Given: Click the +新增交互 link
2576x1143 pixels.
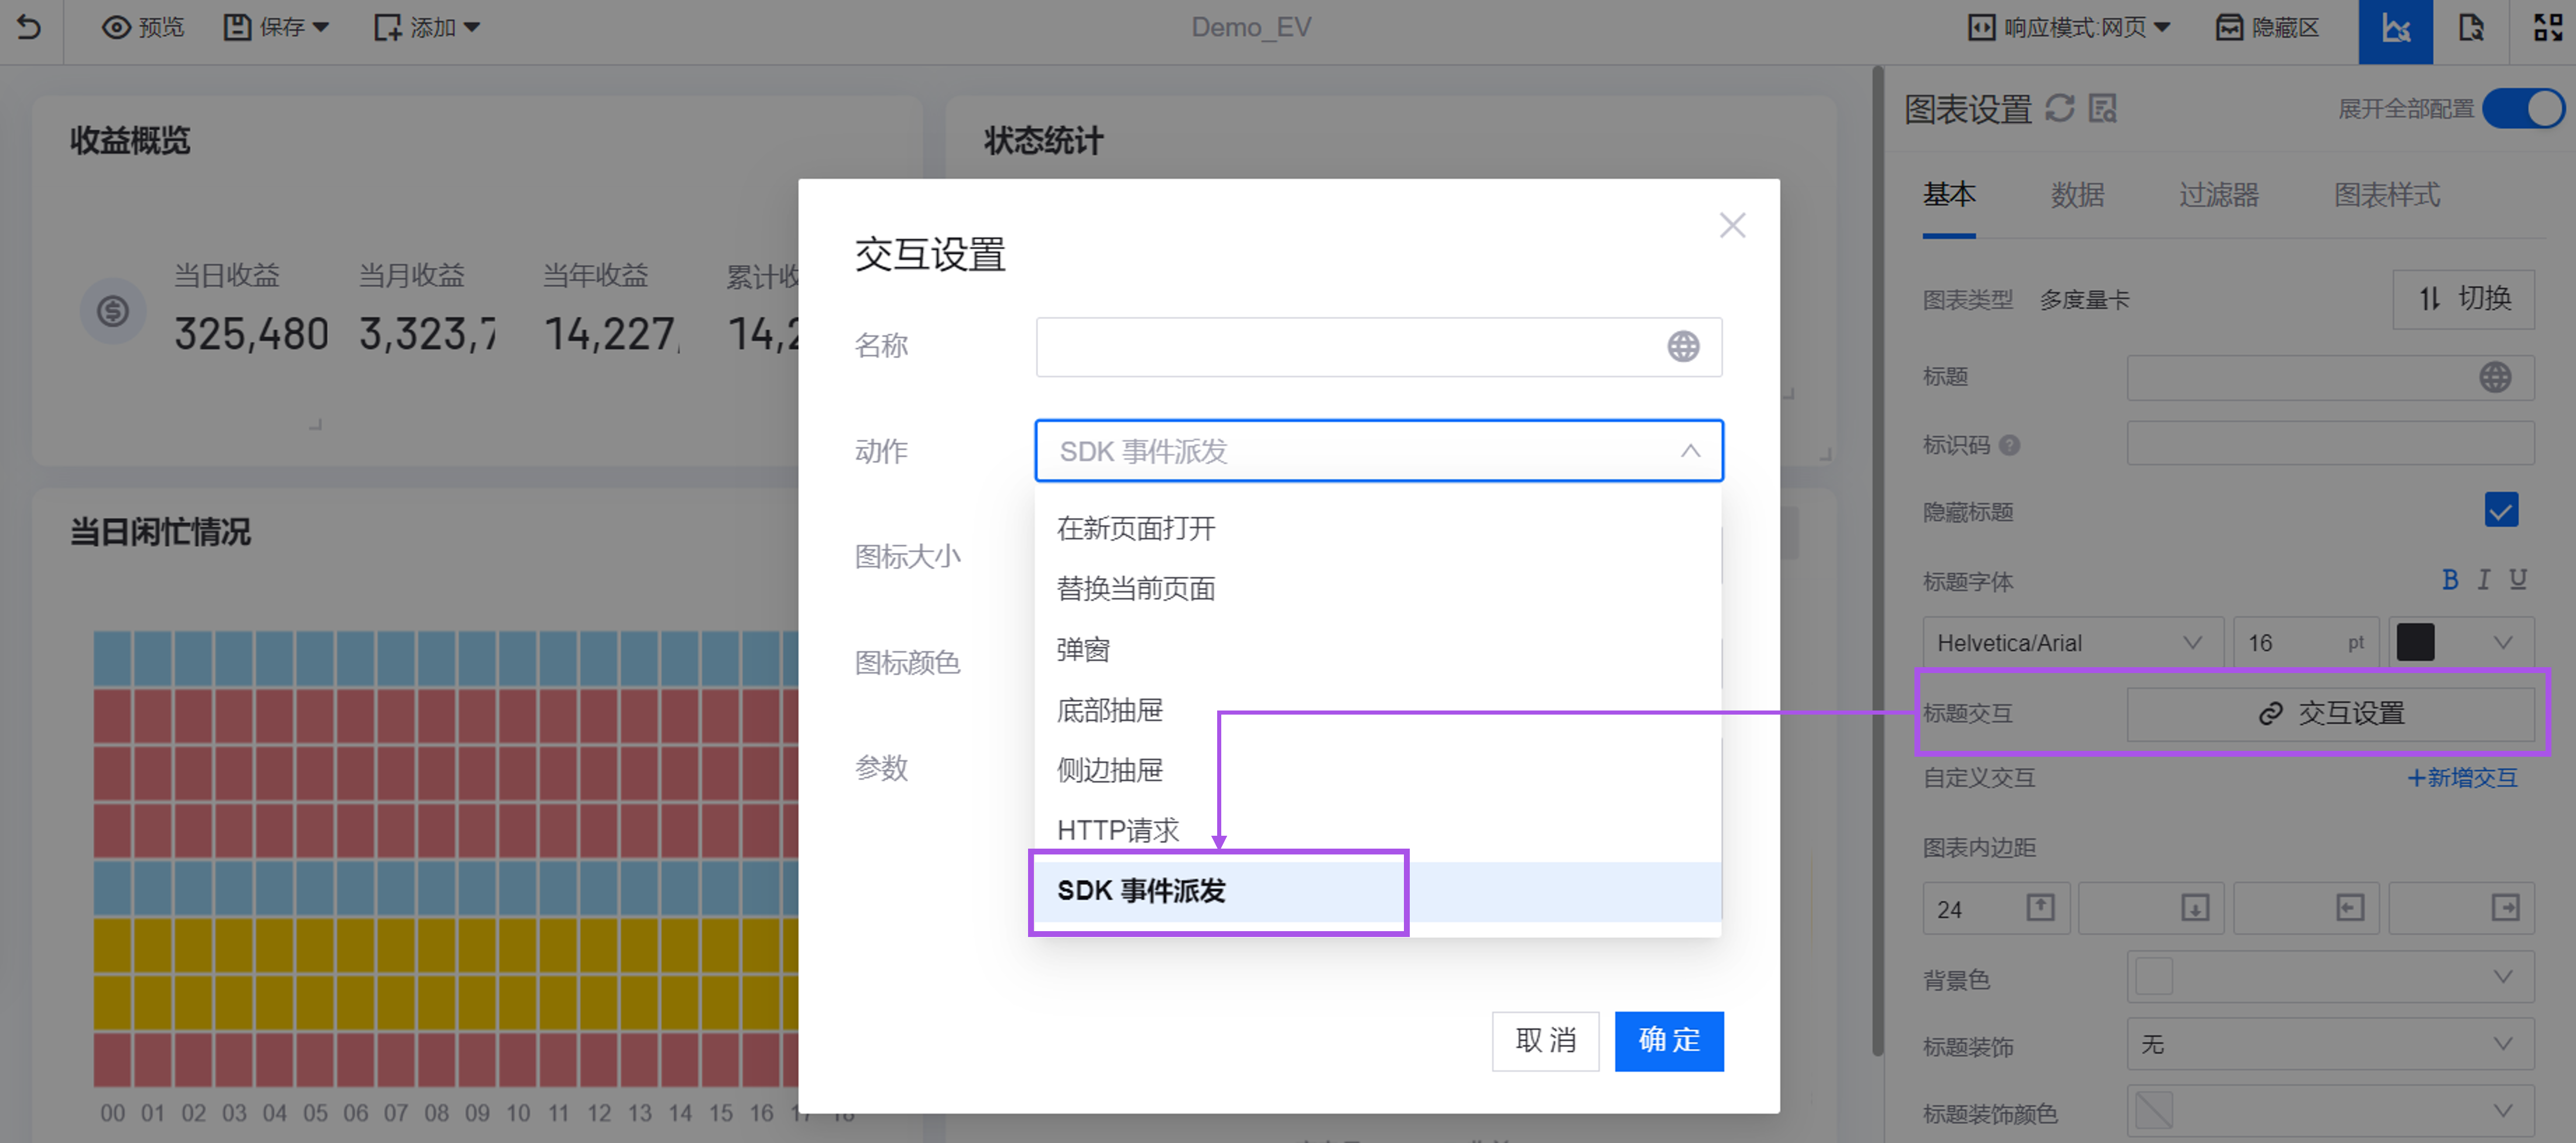Looking at the screenshot, I should click(2461, 777).
